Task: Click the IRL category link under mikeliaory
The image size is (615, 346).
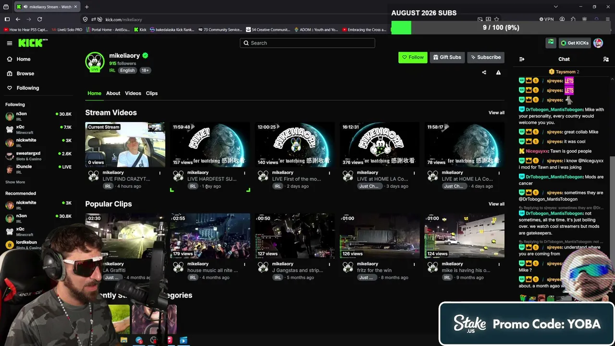Action: click(x=112, y=70)
